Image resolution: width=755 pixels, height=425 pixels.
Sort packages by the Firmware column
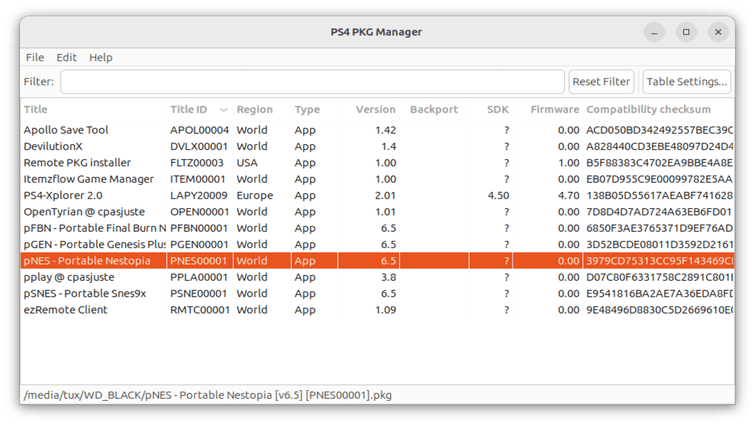pos(554,109)
